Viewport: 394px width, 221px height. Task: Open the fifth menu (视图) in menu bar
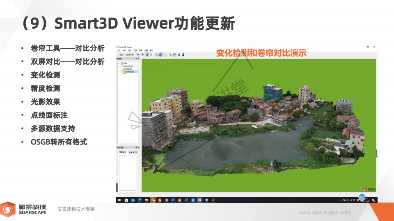click(x=141, y=50)
